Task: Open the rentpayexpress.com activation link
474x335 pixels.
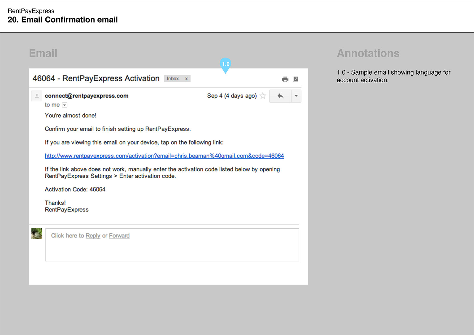Action: (164, 156)
